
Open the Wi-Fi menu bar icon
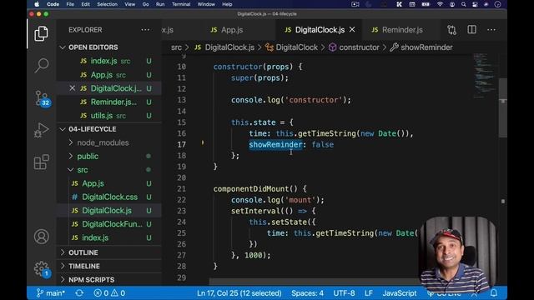click(x=440, y=4)
